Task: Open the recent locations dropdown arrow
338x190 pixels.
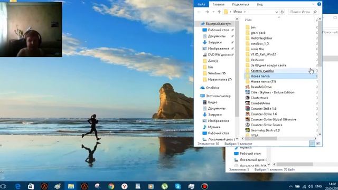Action: click(213, 12)
